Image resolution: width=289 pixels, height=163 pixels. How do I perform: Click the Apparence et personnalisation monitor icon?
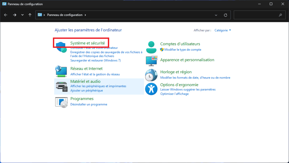coord(151,61)
